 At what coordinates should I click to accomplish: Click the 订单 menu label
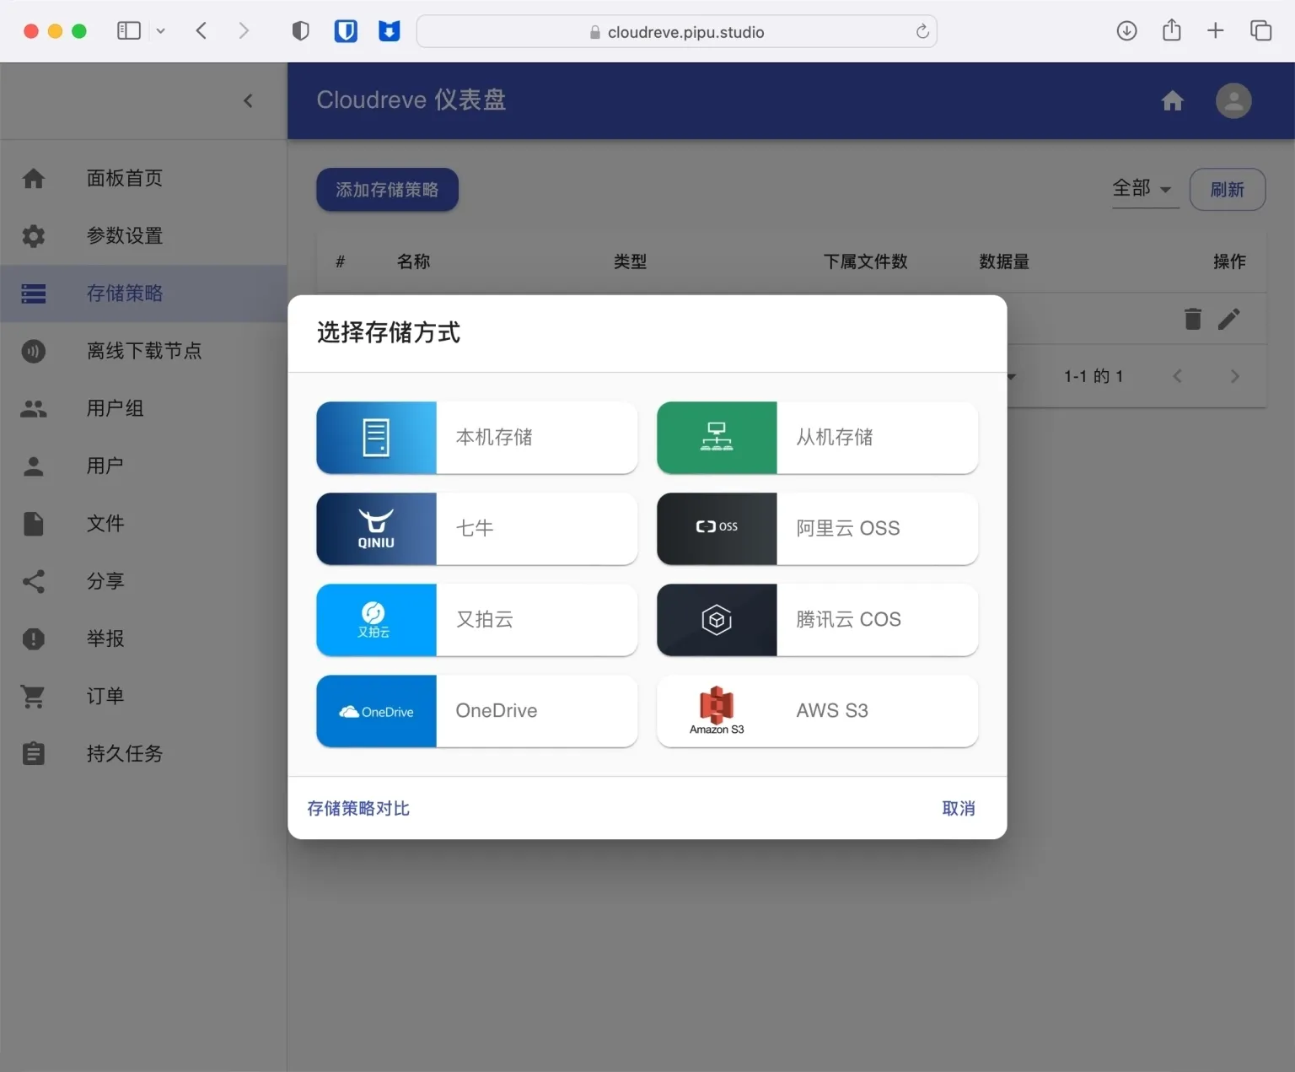click(105, 697)
